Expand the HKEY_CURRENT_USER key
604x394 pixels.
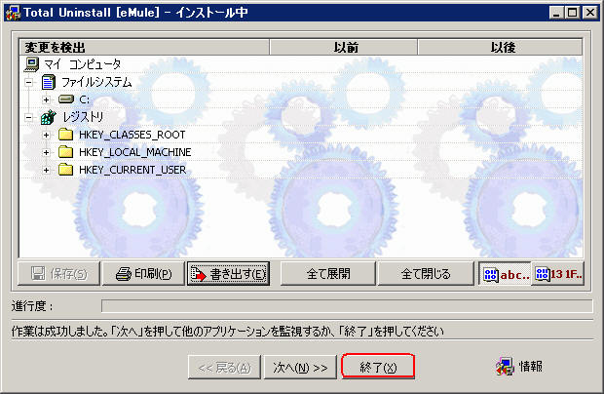point(46,170)
